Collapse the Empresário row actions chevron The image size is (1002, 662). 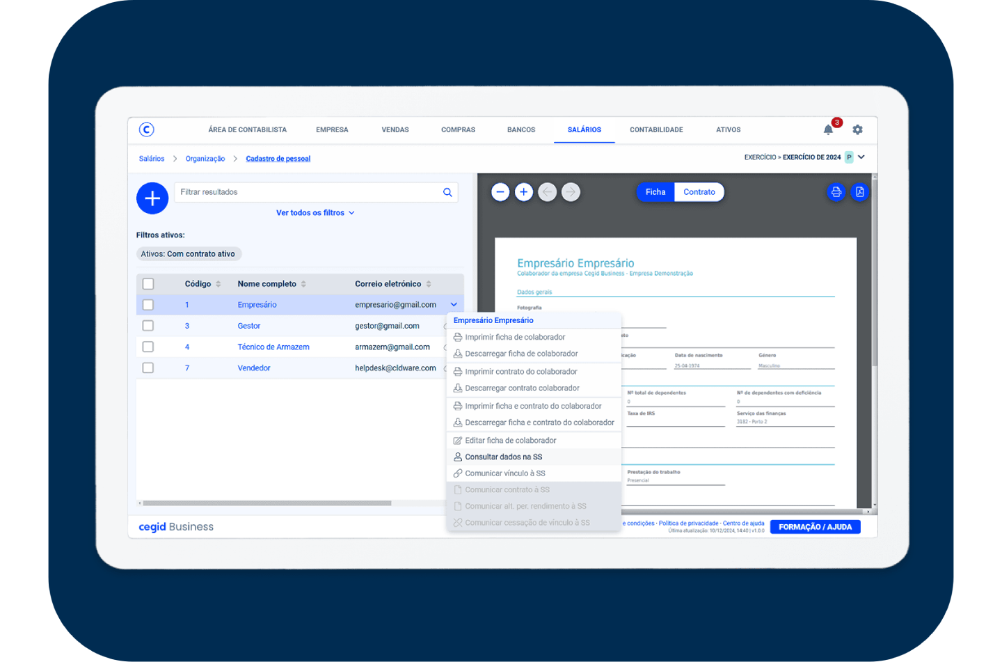tap(454, 305)
